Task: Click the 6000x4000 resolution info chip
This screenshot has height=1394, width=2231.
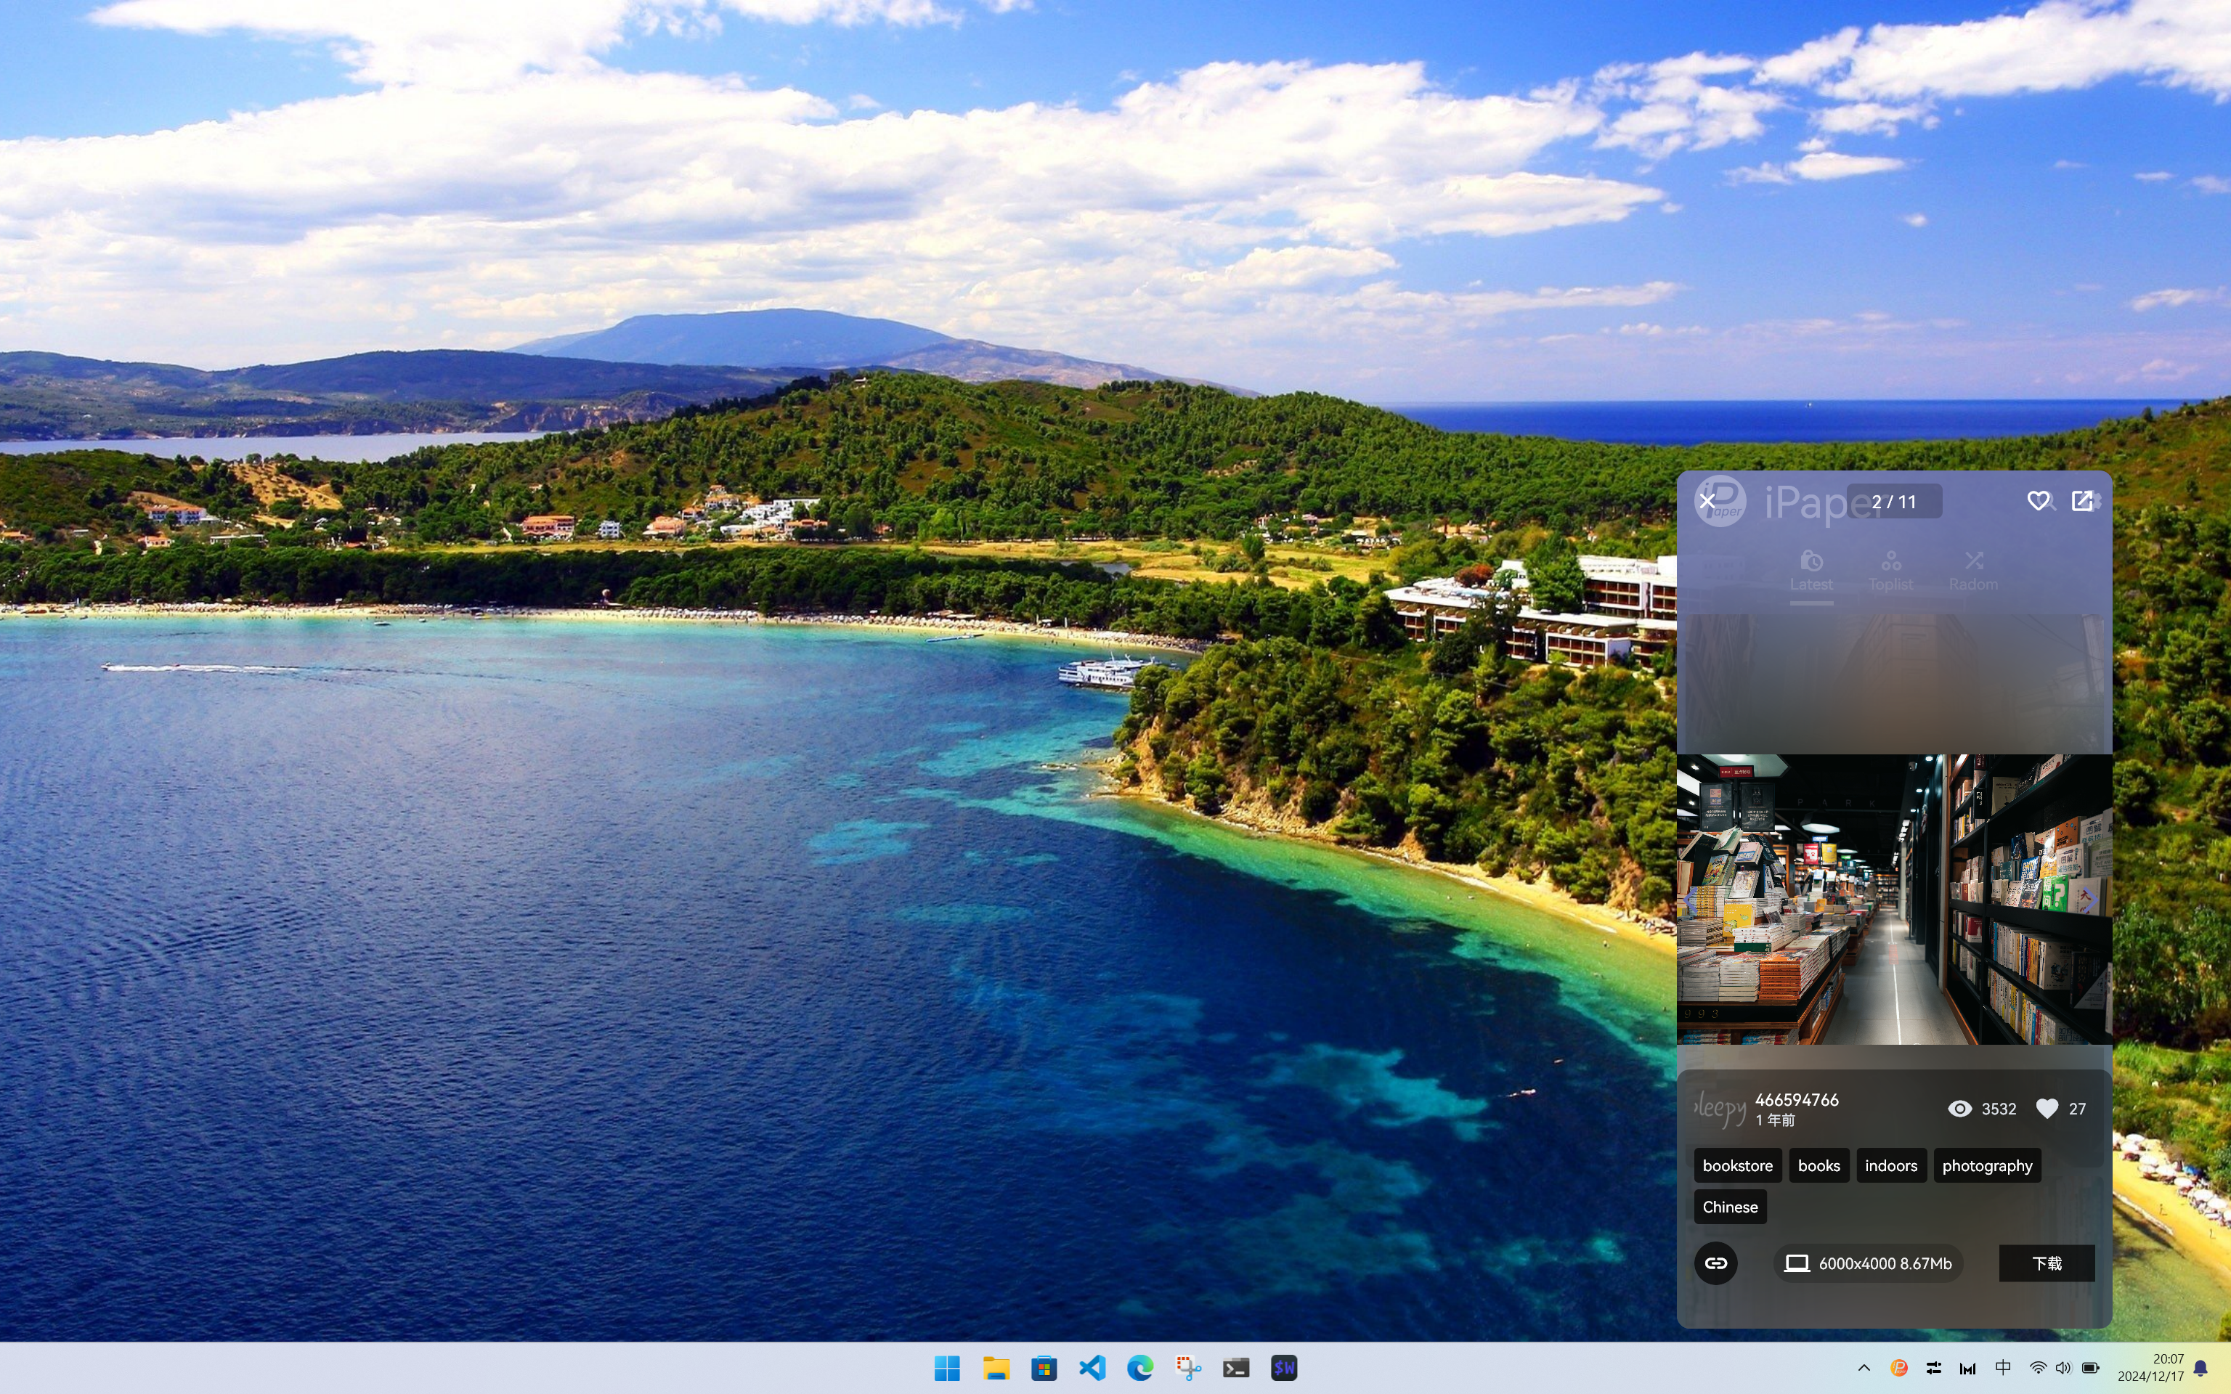Action: tap(1869, 1263)
